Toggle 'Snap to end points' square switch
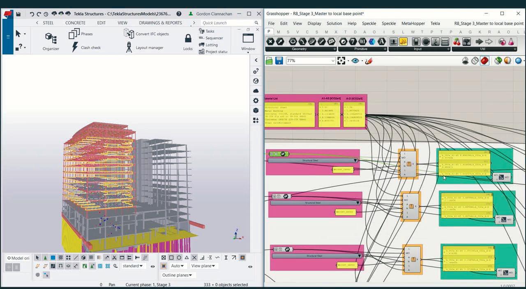526x289 pixels. (171, 257)
